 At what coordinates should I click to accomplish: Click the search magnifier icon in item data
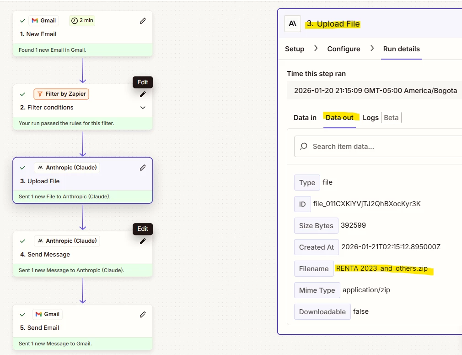tap(304, 146)
